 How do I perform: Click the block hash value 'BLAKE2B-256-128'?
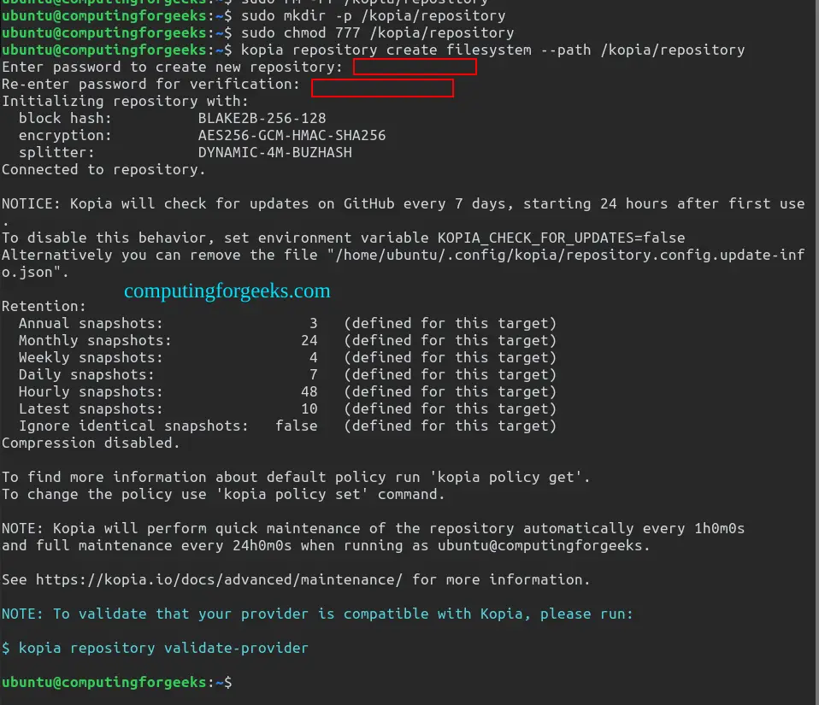point(262,119)
